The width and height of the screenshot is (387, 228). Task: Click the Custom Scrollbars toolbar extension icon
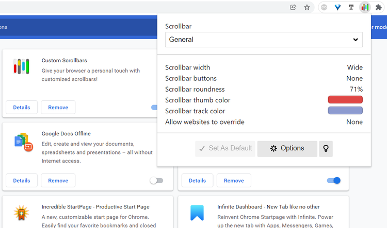tap(365, 7)
